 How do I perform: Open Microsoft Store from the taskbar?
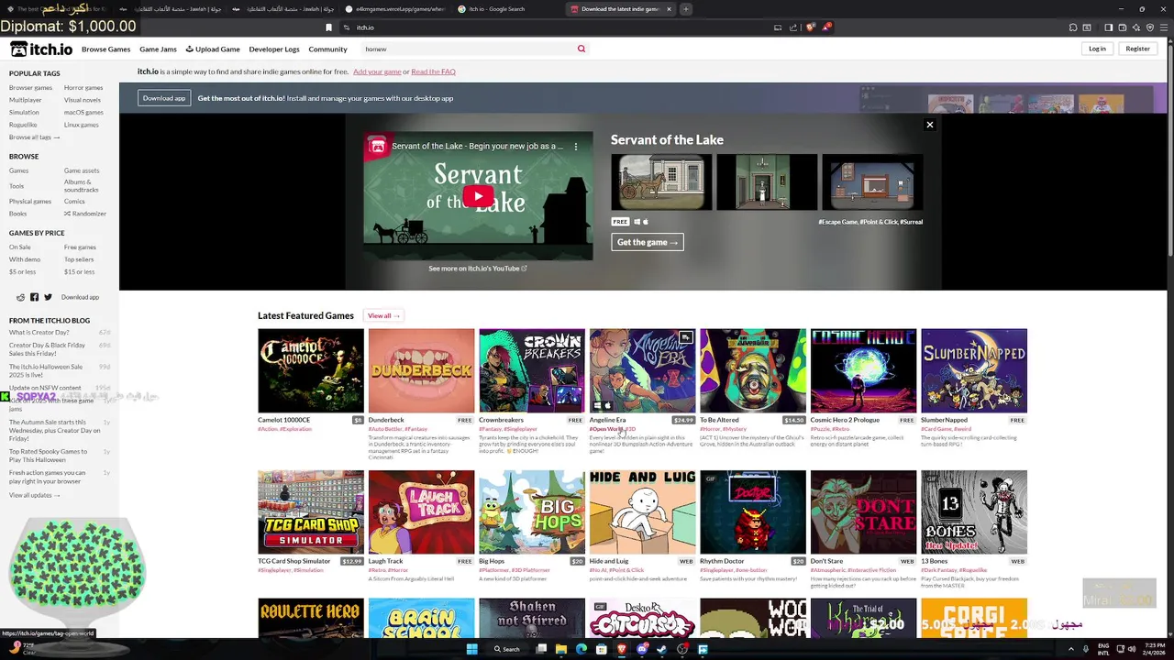(x=601, y=649)
